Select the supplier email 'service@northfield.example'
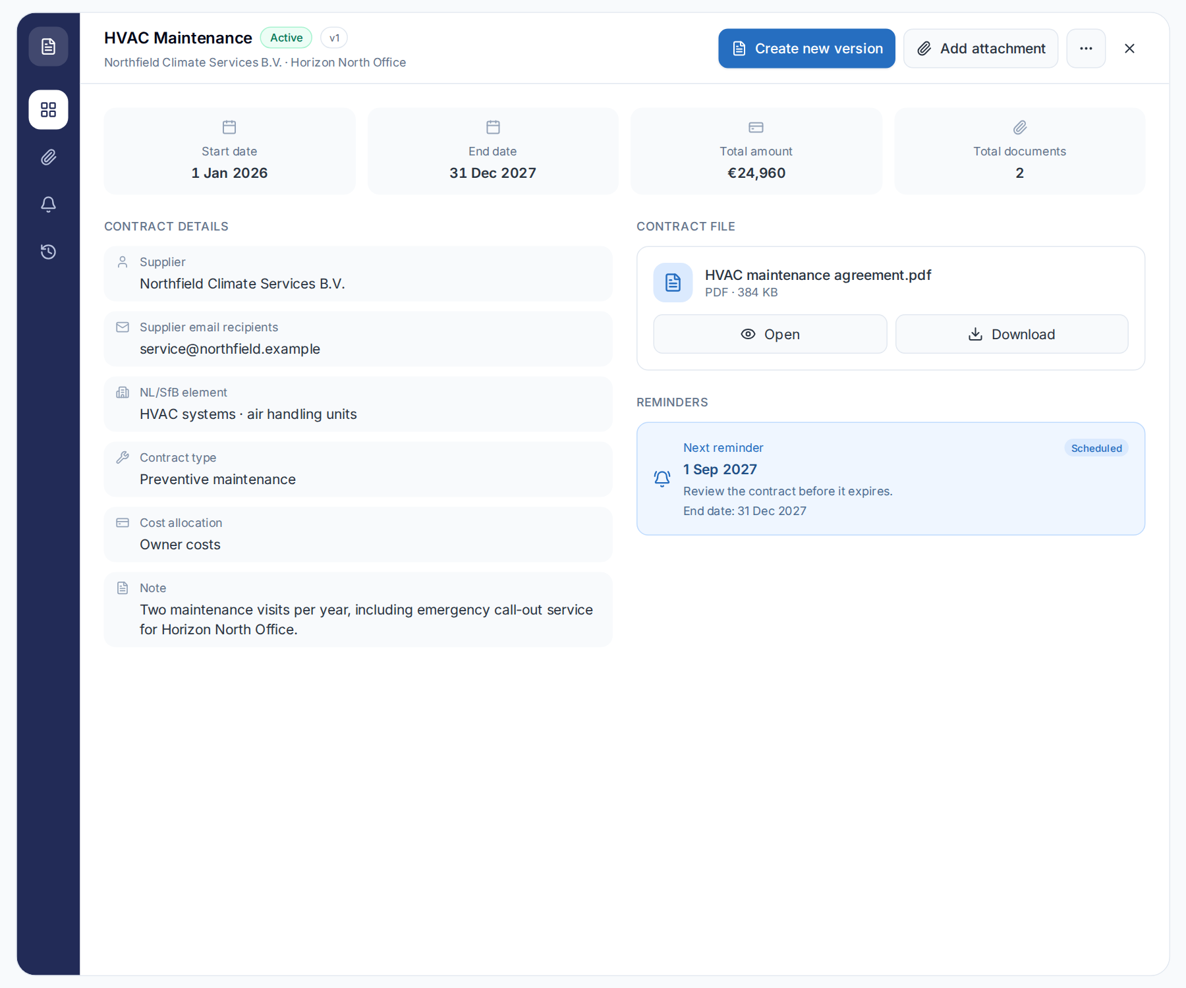 230,349
